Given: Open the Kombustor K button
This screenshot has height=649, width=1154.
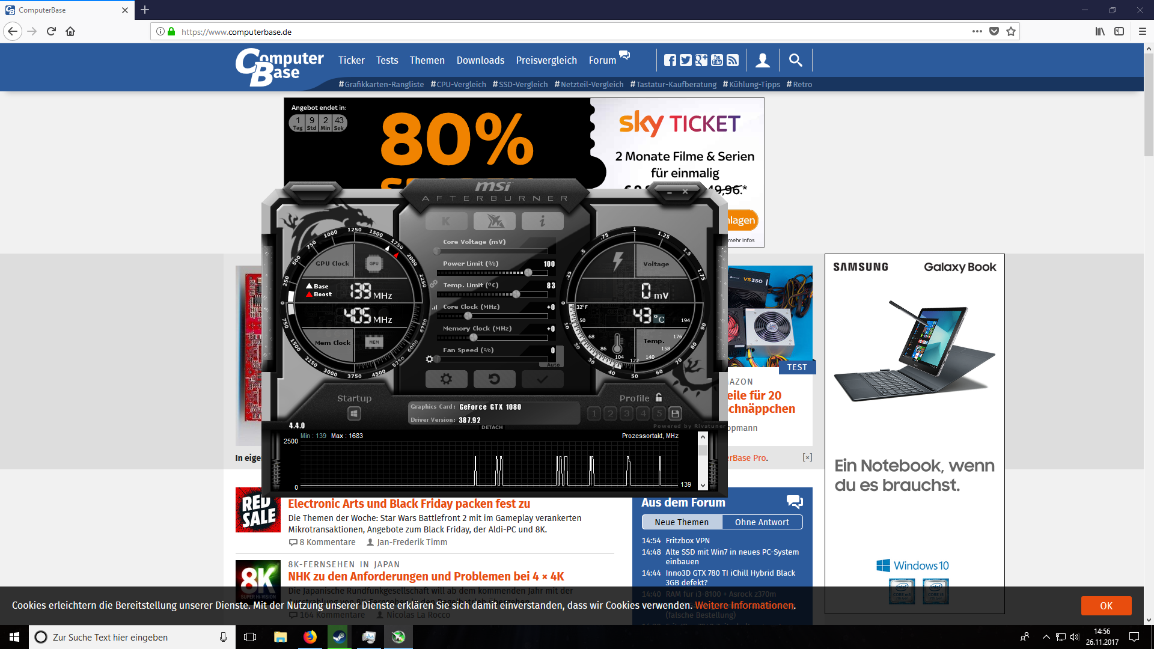Looking at the screenshot, I should (x=446, y=221).
